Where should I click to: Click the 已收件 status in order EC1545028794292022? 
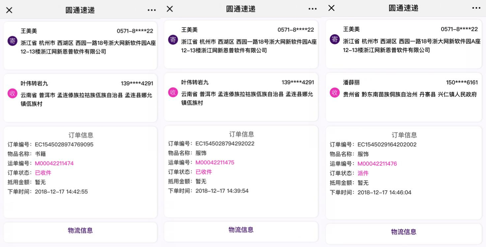[x=204, y=172]
